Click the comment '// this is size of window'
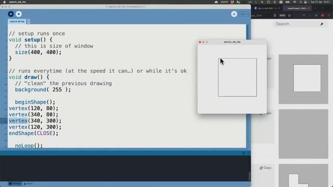The width and height of the screenshot is (333, 187). pos(54,46)
